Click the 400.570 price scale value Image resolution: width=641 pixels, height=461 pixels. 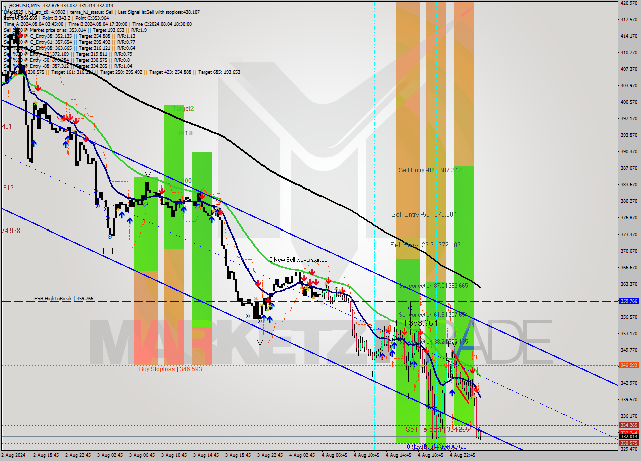(629, 102)
